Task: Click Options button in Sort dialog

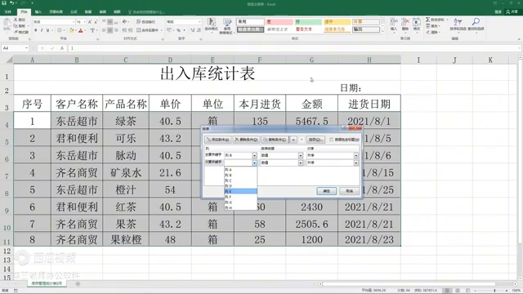Action: pyautogui.click(x=315, y=140)
